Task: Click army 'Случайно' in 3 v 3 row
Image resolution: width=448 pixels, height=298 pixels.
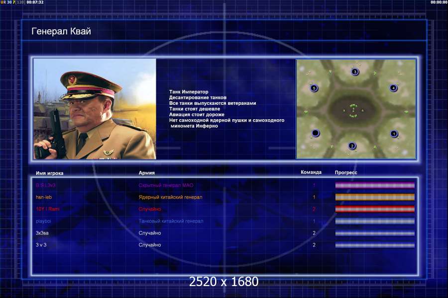Action: (x=150, y=245)
